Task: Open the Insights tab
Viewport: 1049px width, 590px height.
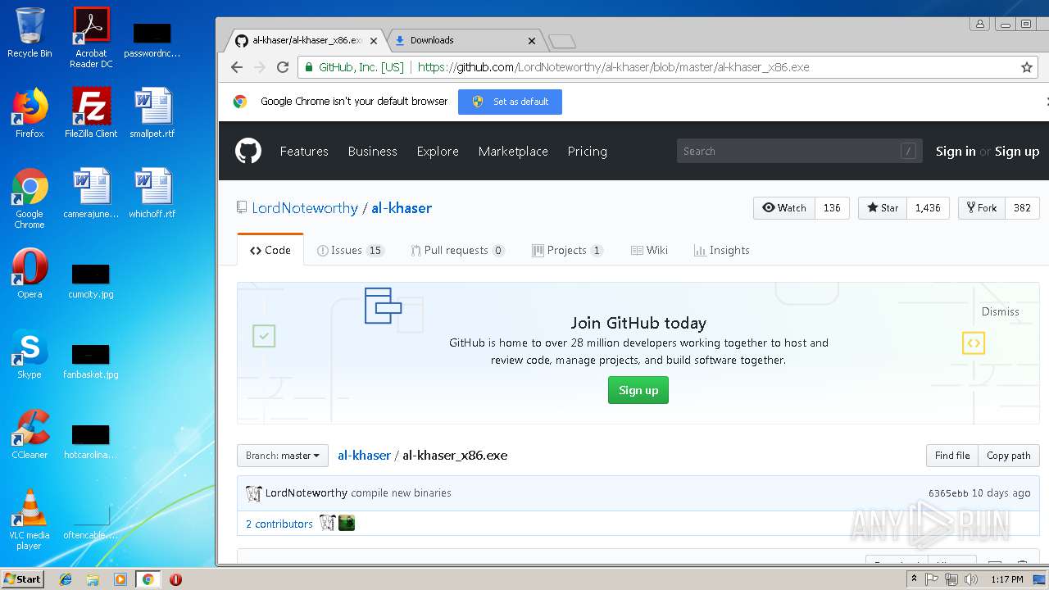Action: [x=721, y=250]
